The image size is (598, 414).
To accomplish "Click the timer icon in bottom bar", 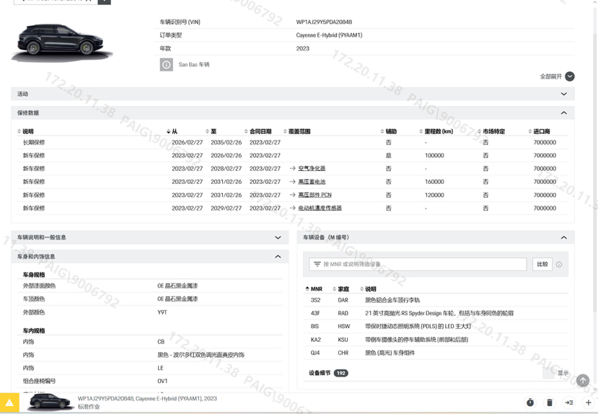I will click(x=530, y=402).
